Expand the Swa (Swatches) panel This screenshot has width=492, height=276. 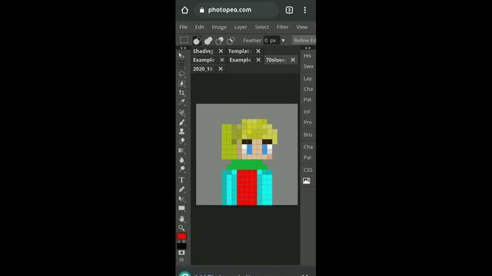coord(308,67)
